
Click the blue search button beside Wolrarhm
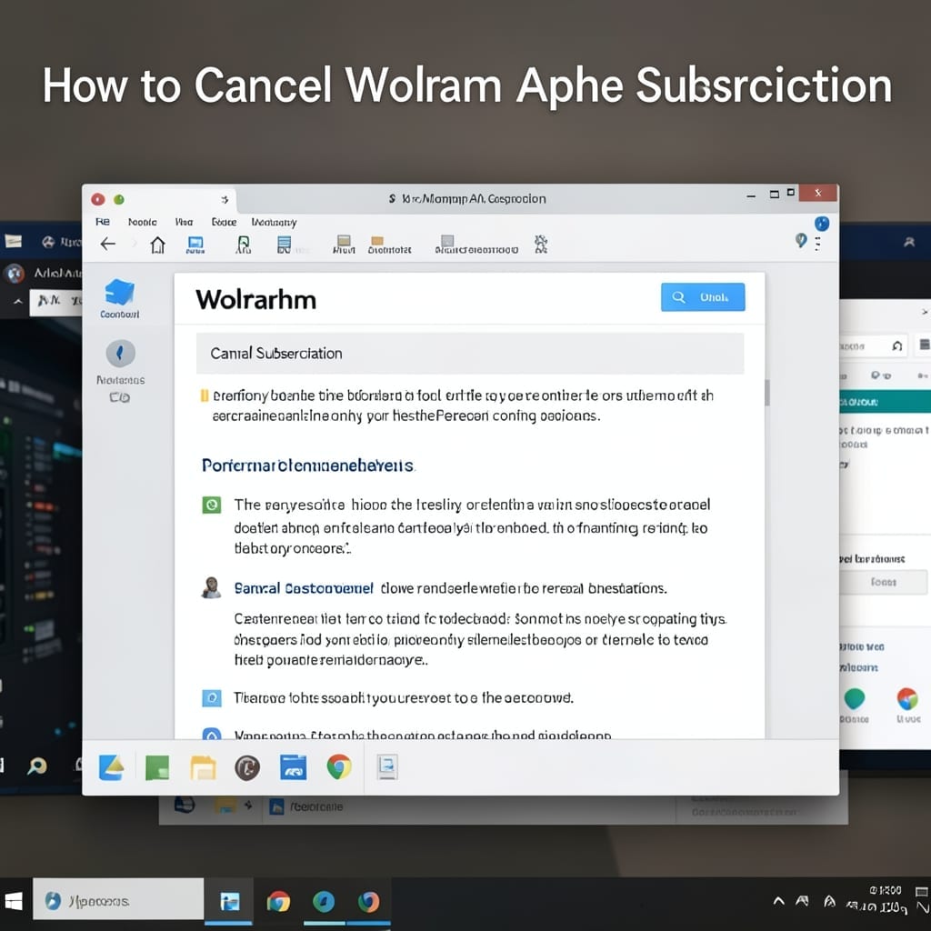(x=703, y=297)
